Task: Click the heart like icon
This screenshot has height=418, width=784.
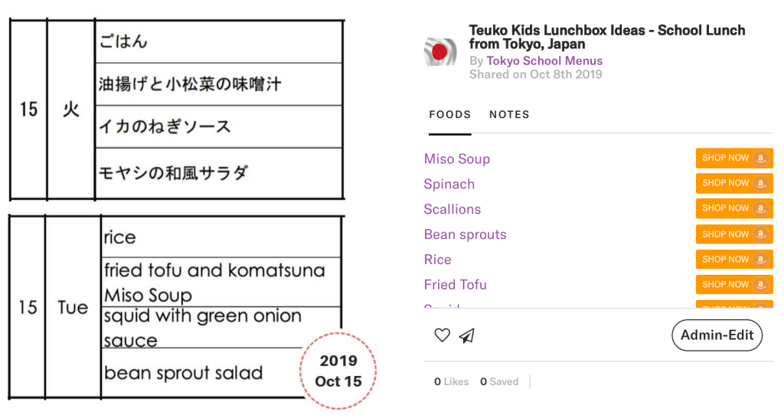Action: click(x=442, y=335)
